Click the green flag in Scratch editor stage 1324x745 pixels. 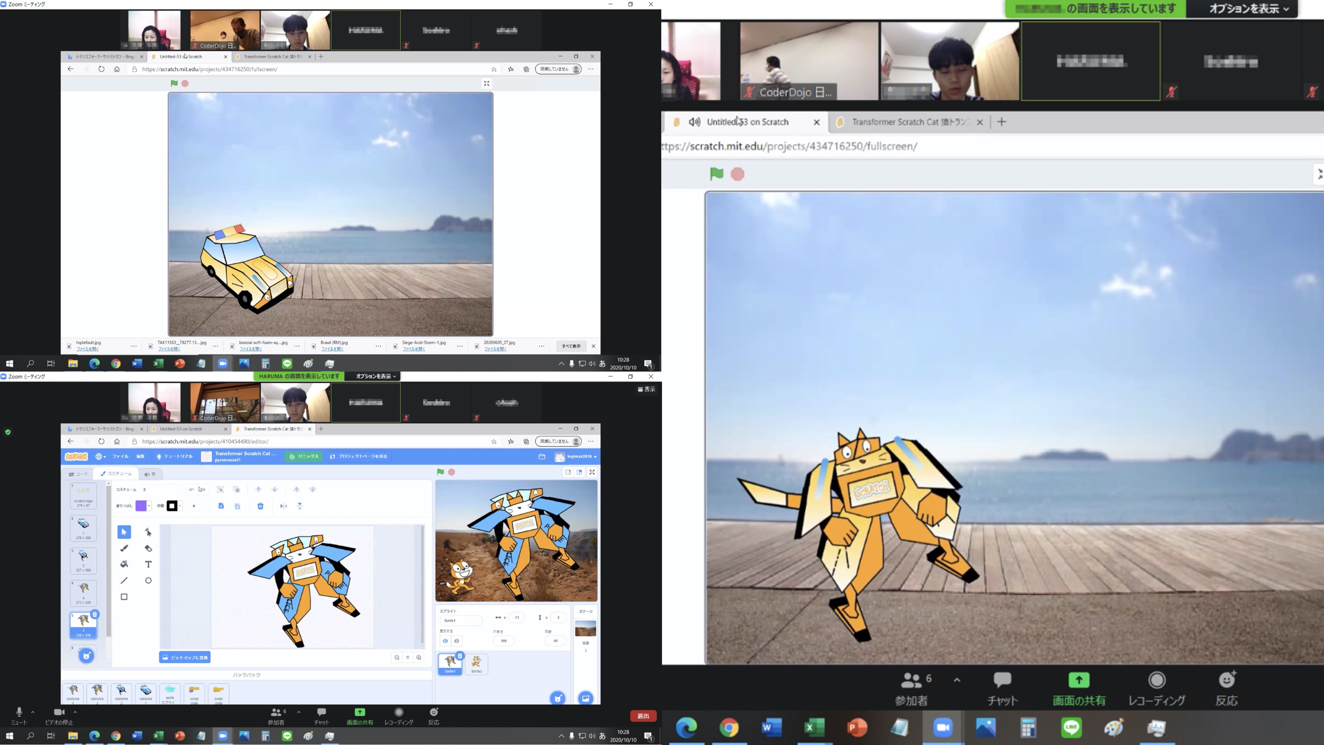tap(440, 472)
